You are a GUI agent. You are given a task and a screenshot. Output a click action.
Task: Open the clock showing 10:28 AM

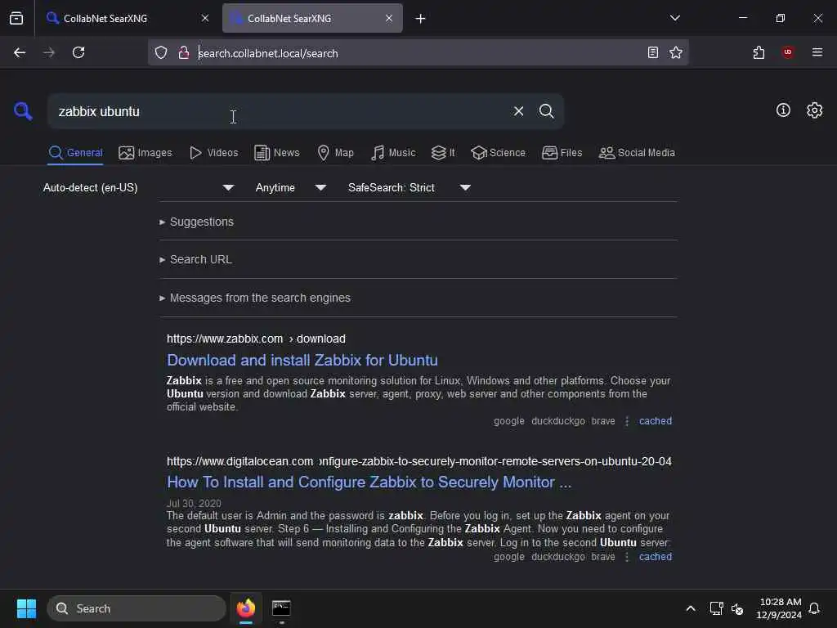(779, 608)
